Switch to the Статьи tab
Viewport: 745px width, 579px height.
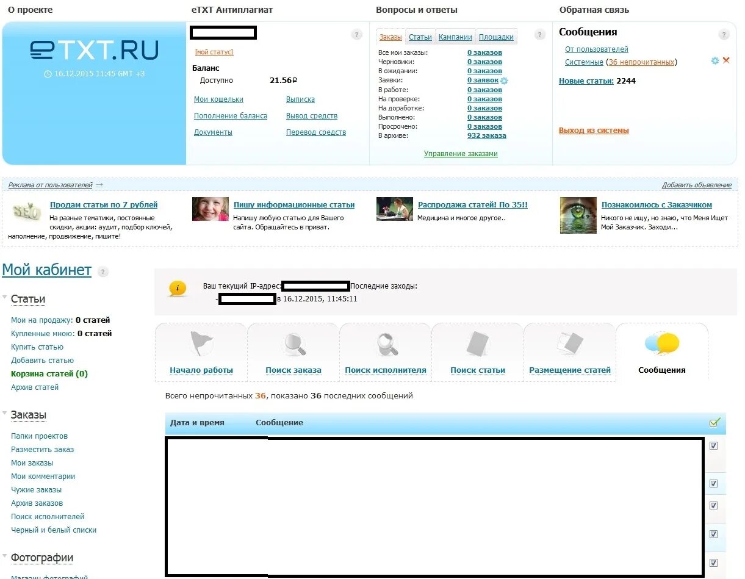(x=420, y=37)
